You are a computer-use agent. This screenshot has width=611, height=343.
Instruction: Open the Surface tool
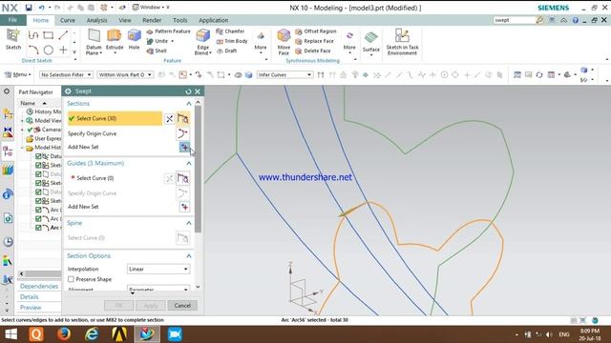[x=371, y=42]
